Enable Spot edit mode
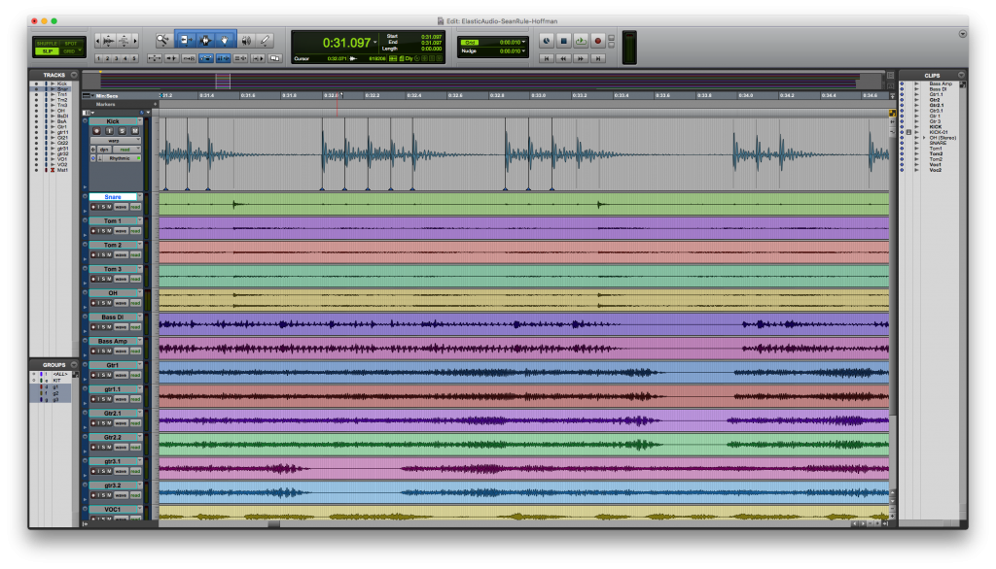Image resolution: width=996 pixels, height=569 pixels. [70, 43]
